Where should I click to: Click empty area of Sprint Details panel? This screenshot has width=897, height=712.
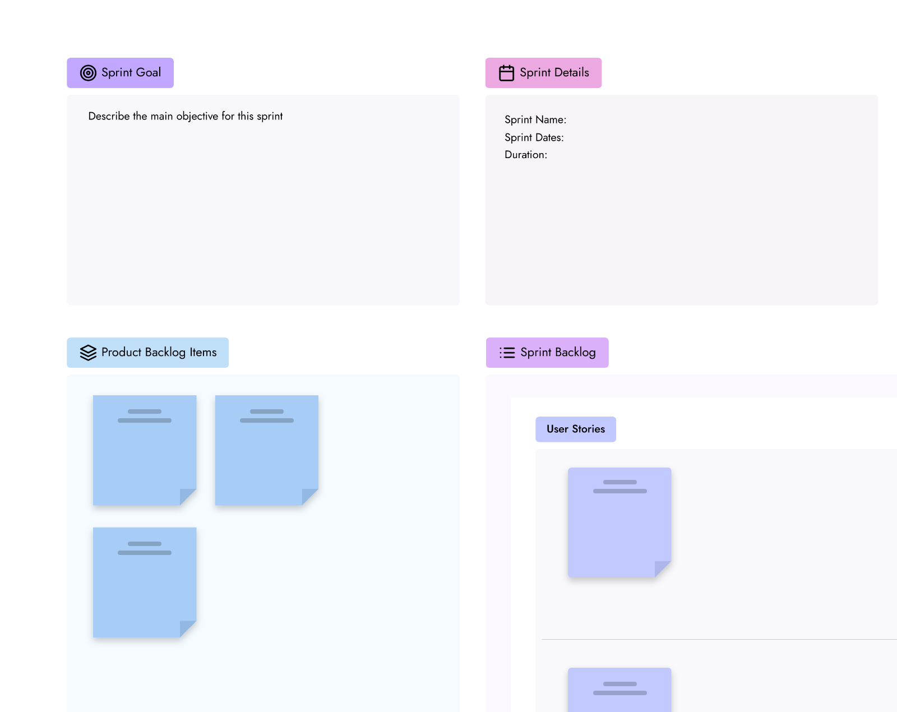(x=681, y=235)
